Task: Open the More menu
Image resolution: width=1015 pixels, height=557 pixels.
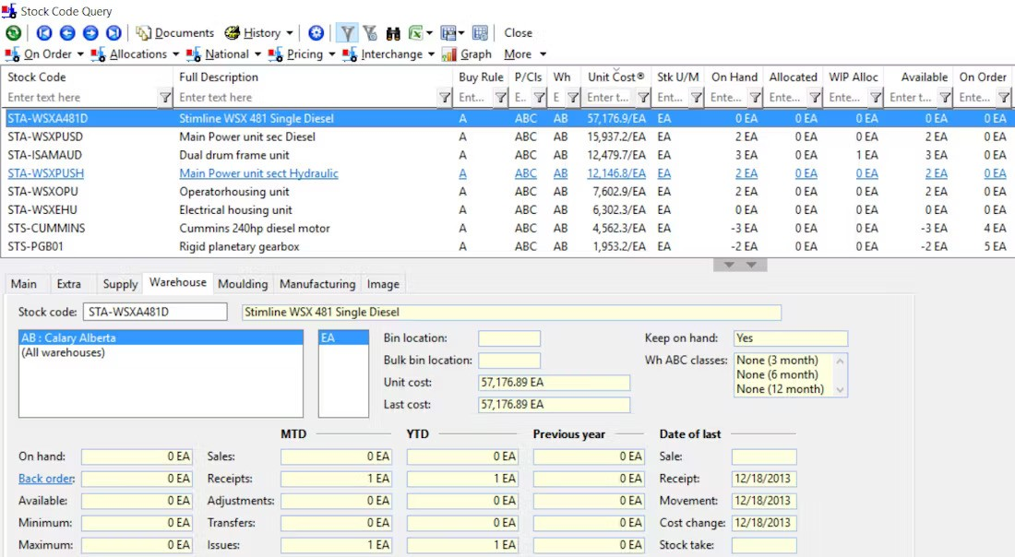Action: (x=521, y=53)
